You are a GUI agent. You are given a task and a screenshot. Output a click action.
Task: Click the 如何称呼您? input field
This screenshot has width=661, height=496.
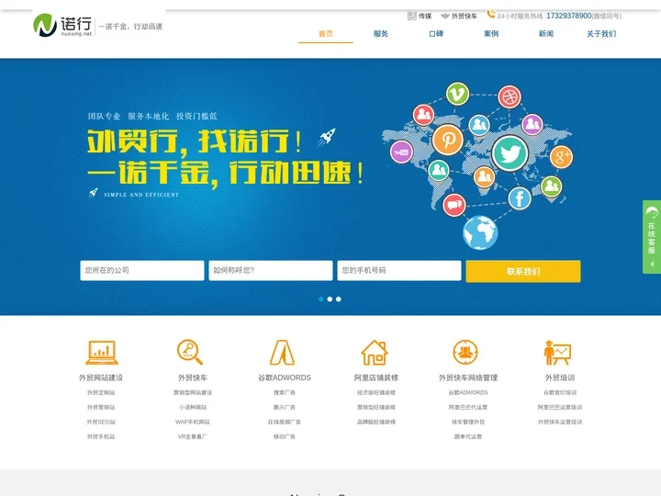click(271, 270)
